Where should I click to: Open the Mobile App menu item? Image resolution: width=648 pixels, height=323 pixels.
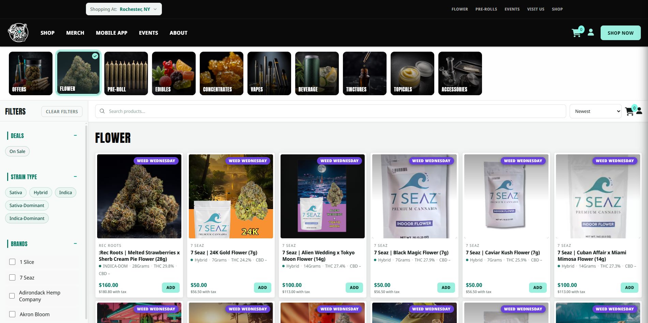coord(111,33)
